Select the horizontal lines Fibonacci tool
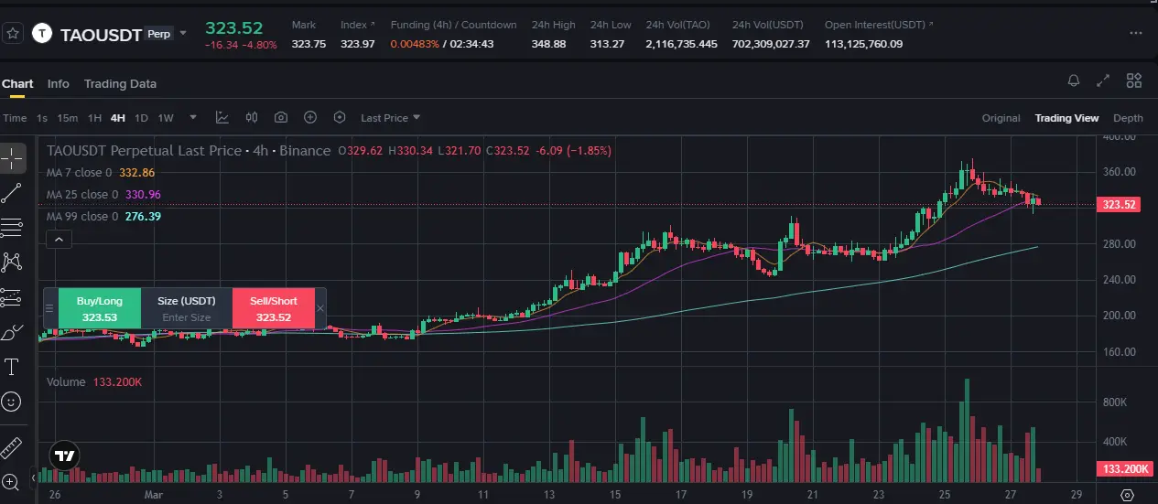Viewport: 1158px width, 504px height. tap(12, 227)
